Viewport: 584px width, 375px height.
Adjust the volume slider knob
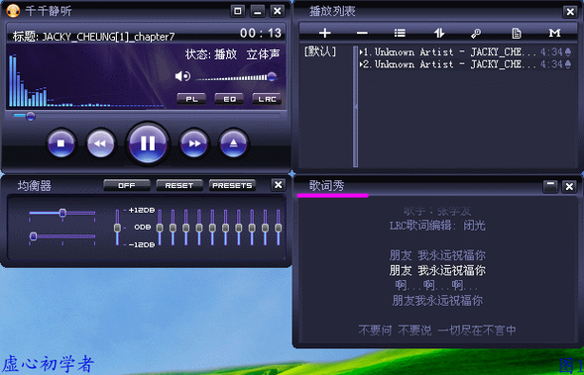click(x=273, y=76)
